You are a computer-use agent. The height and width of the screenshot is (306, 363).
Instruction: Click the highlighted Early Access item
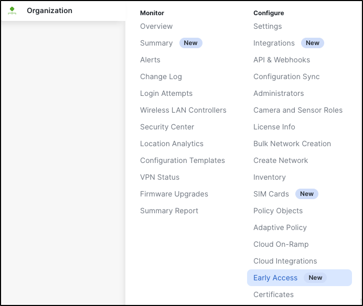click(275, 278)
